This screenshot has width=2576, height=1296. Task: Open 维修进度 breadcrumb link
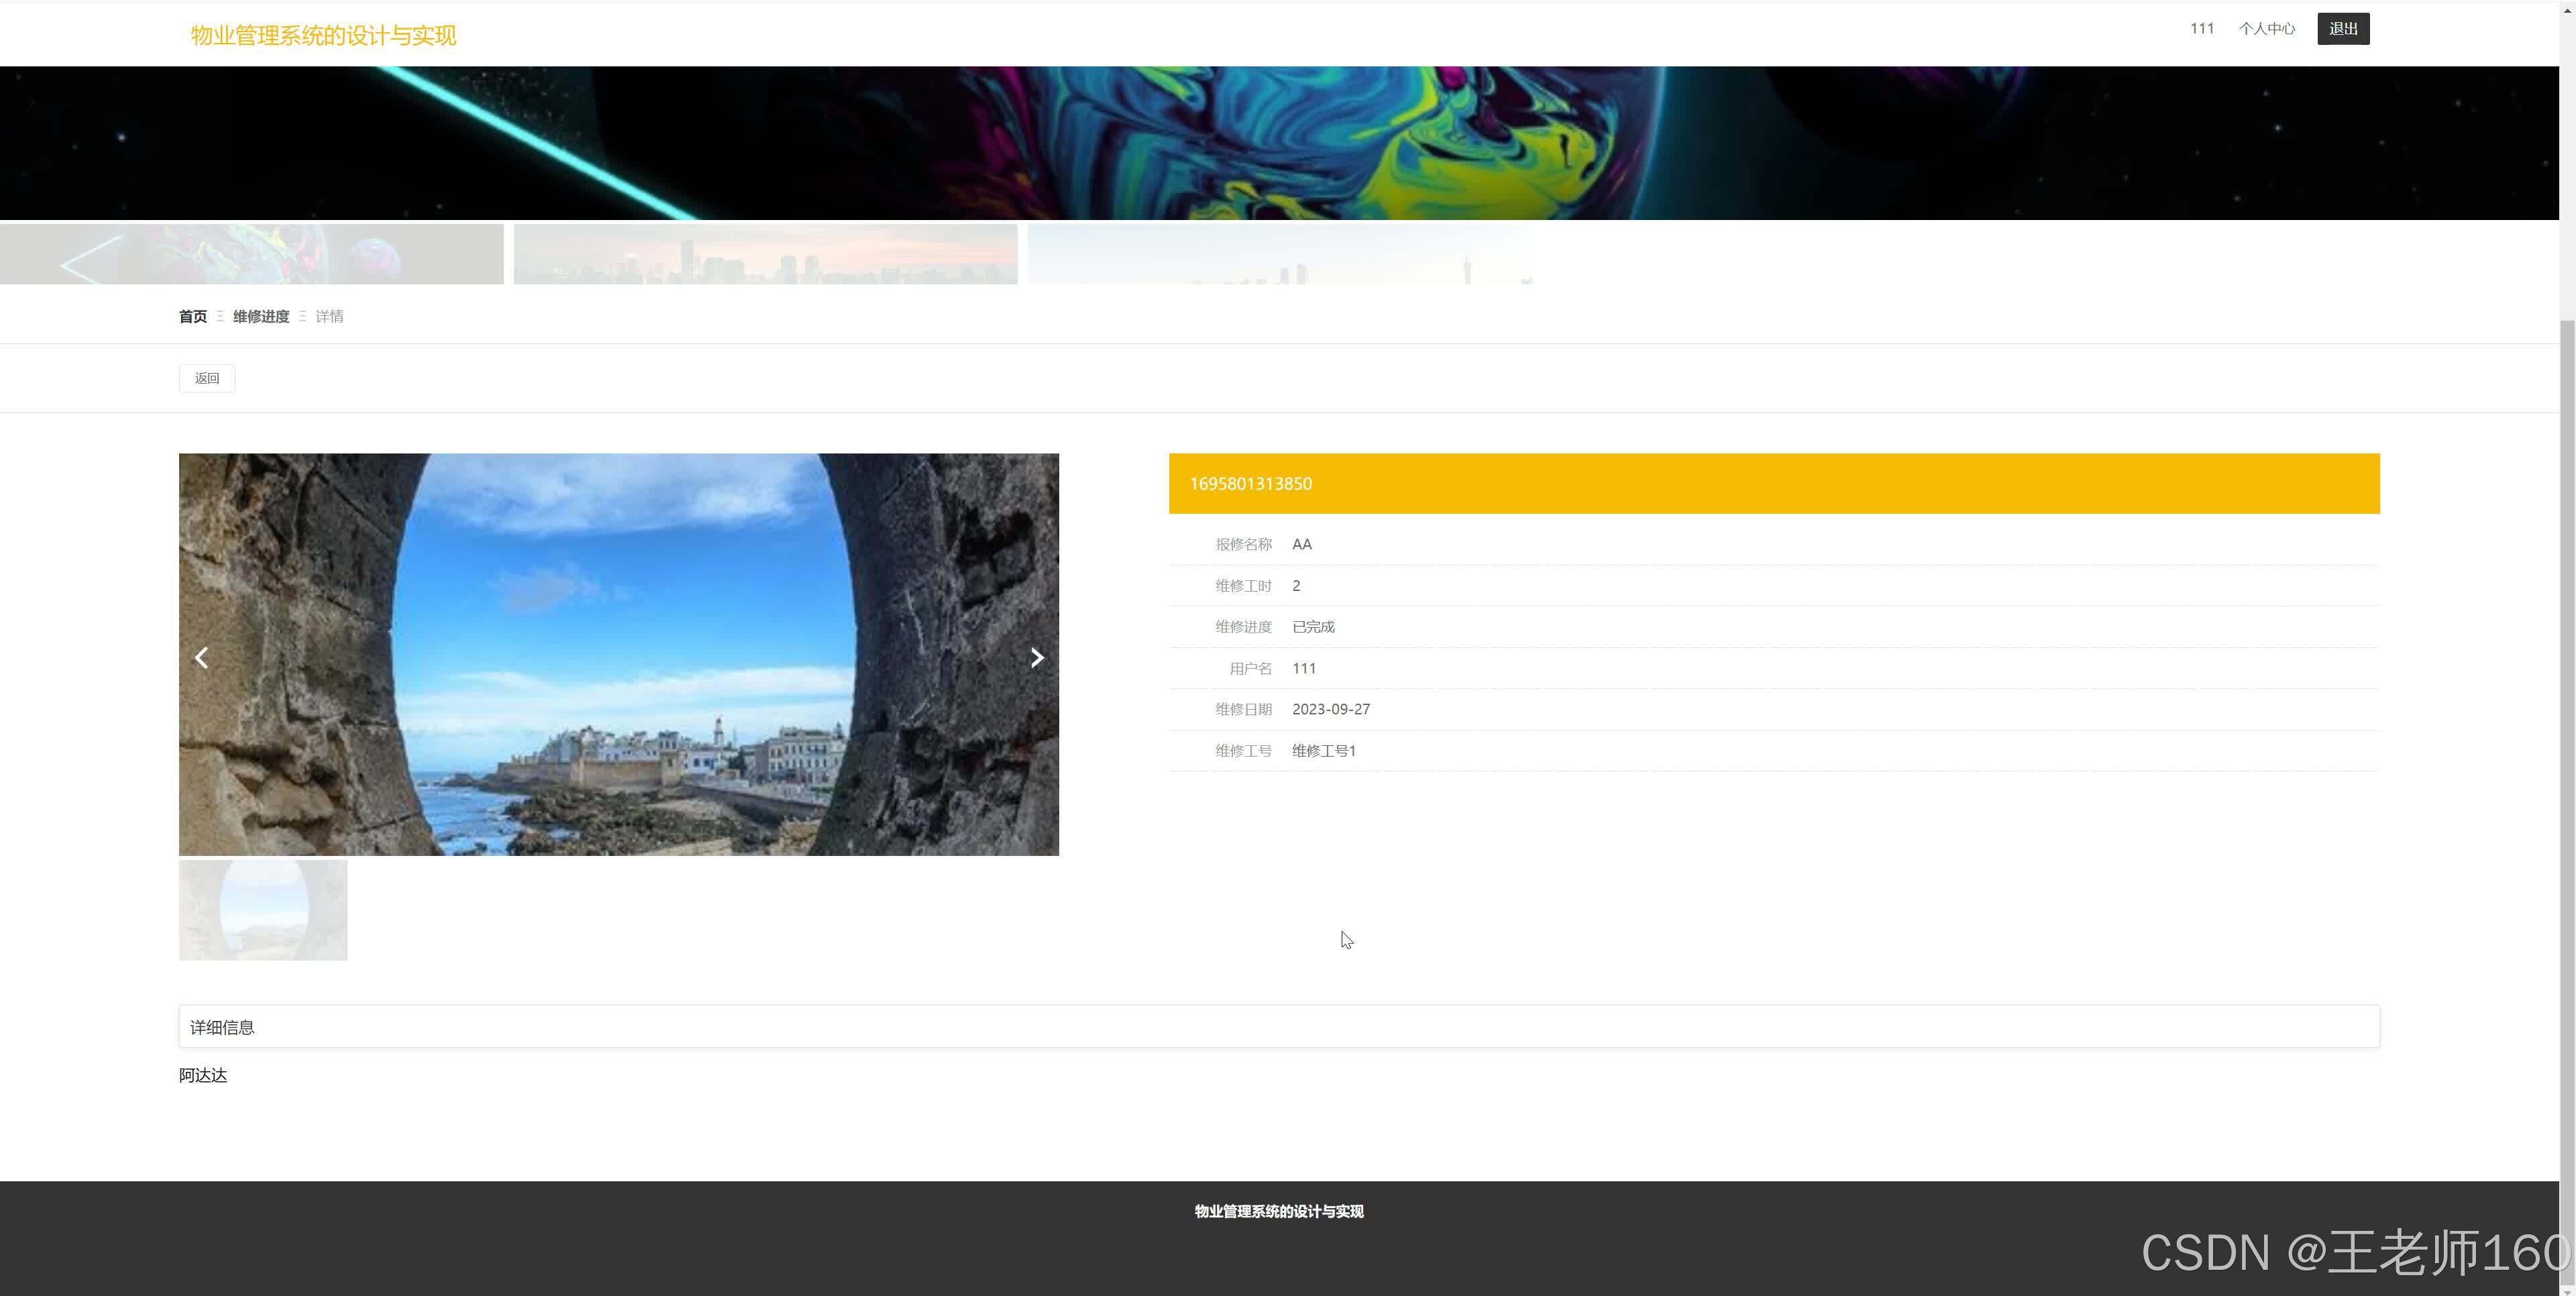tap(261, 316)
